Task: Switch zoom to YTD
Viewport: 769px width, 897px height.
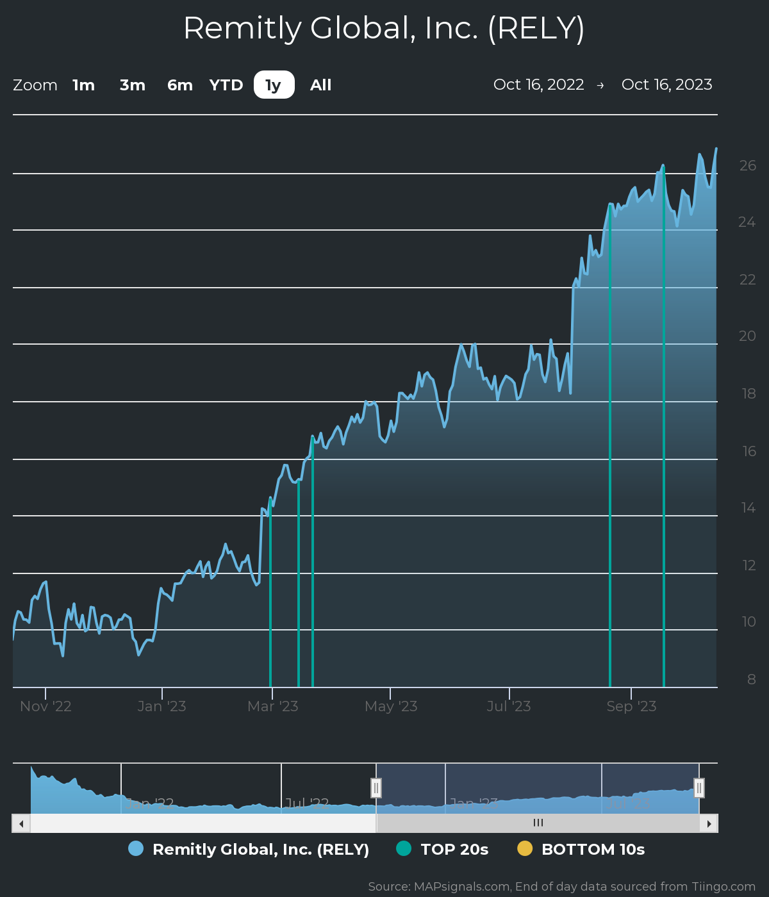Action: 226,85
